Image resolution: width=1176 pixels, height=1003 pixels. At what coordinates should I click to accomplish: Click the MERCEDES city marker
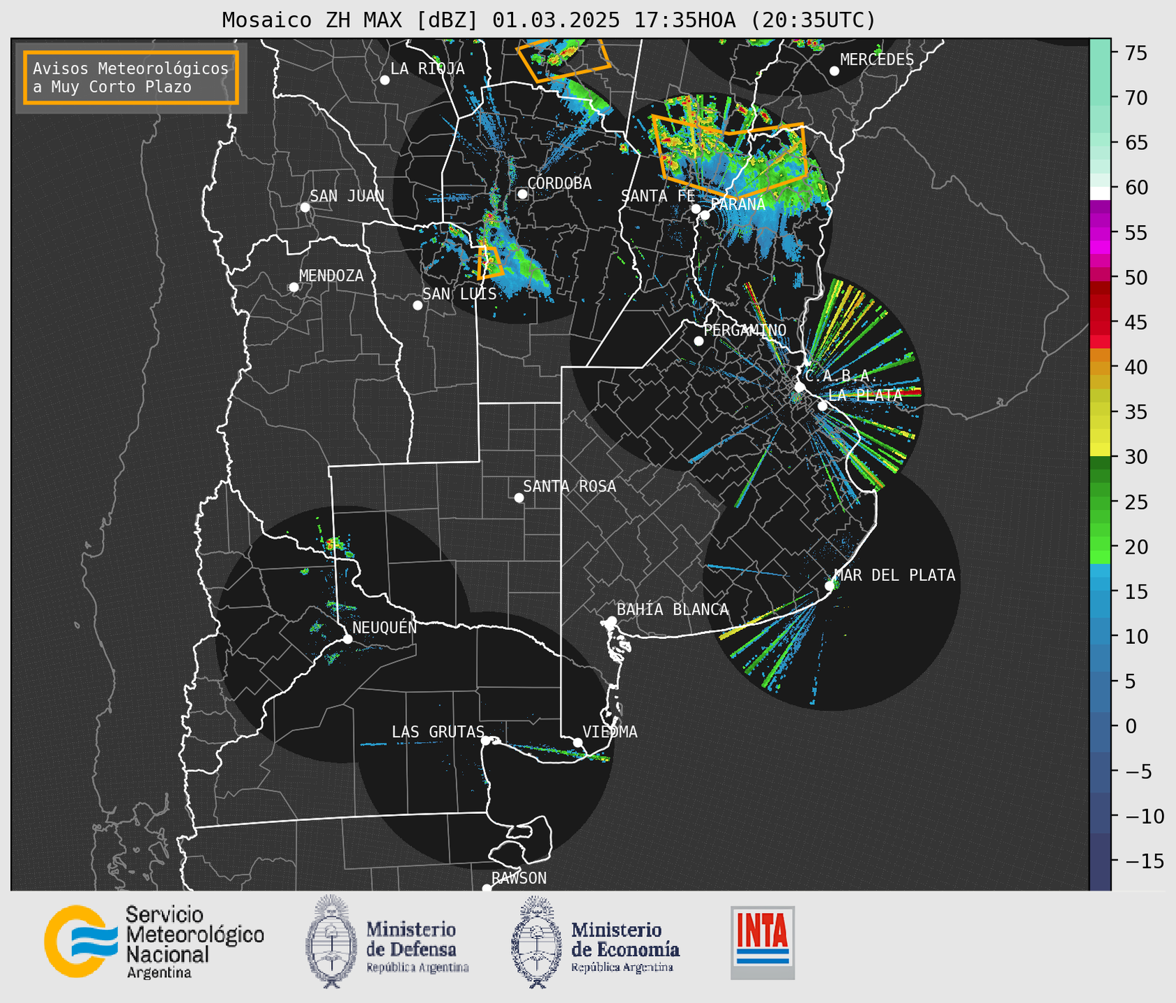click(834, 71)
